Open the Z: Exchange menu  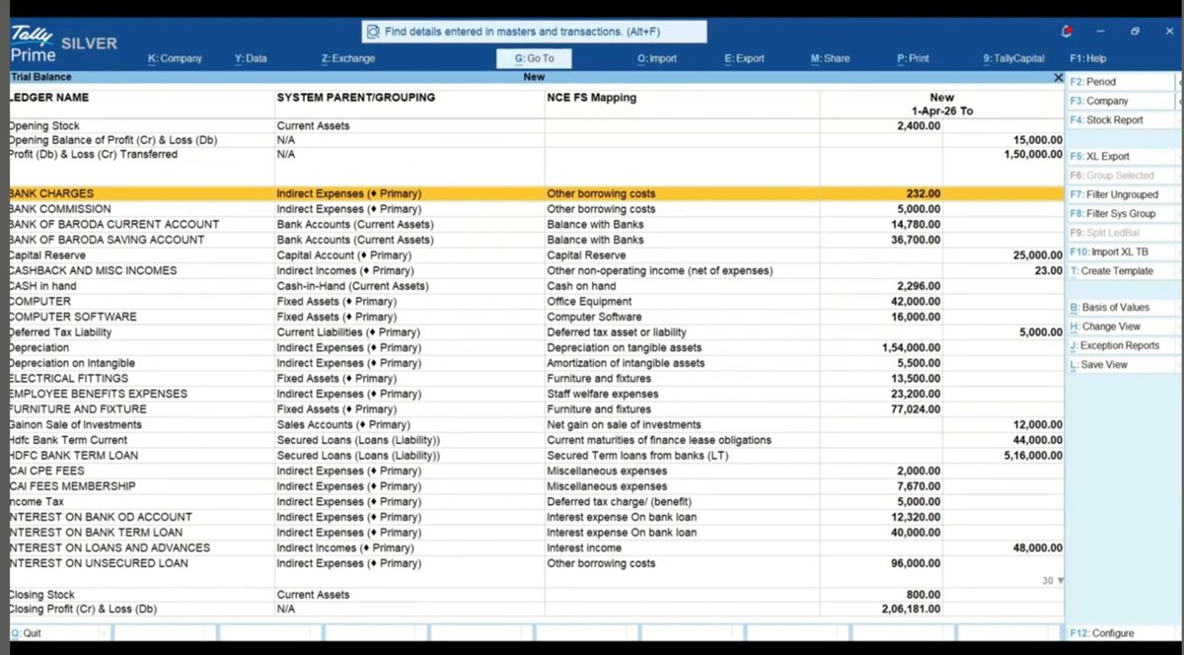(x=348, y=58)
